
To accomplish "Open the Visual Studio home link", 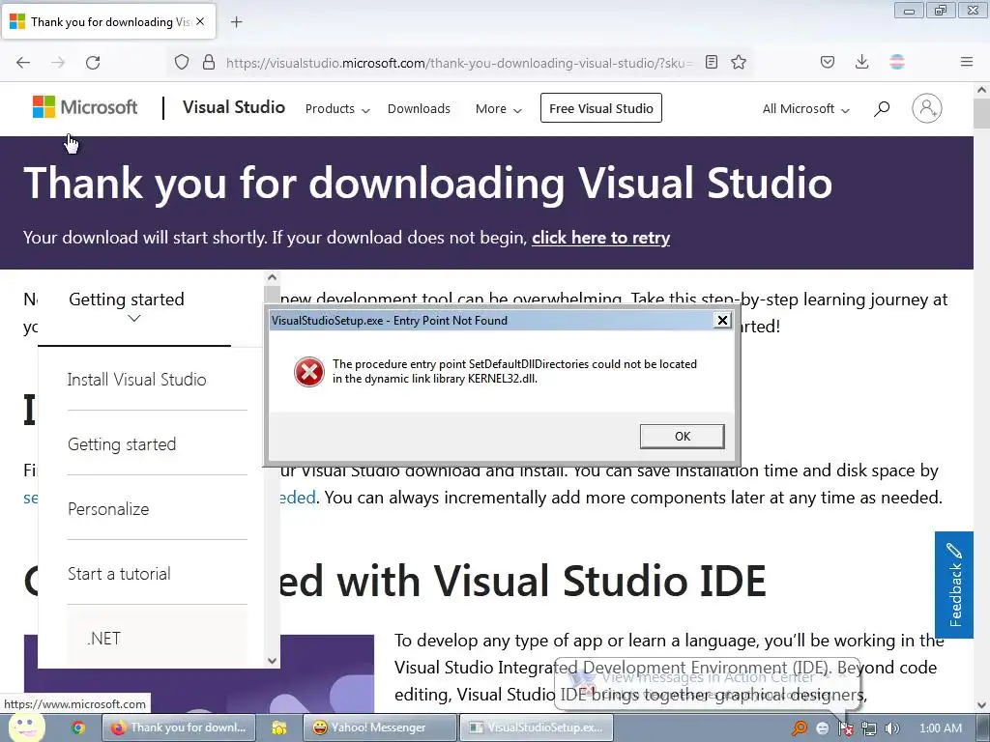I will [234, 107].
